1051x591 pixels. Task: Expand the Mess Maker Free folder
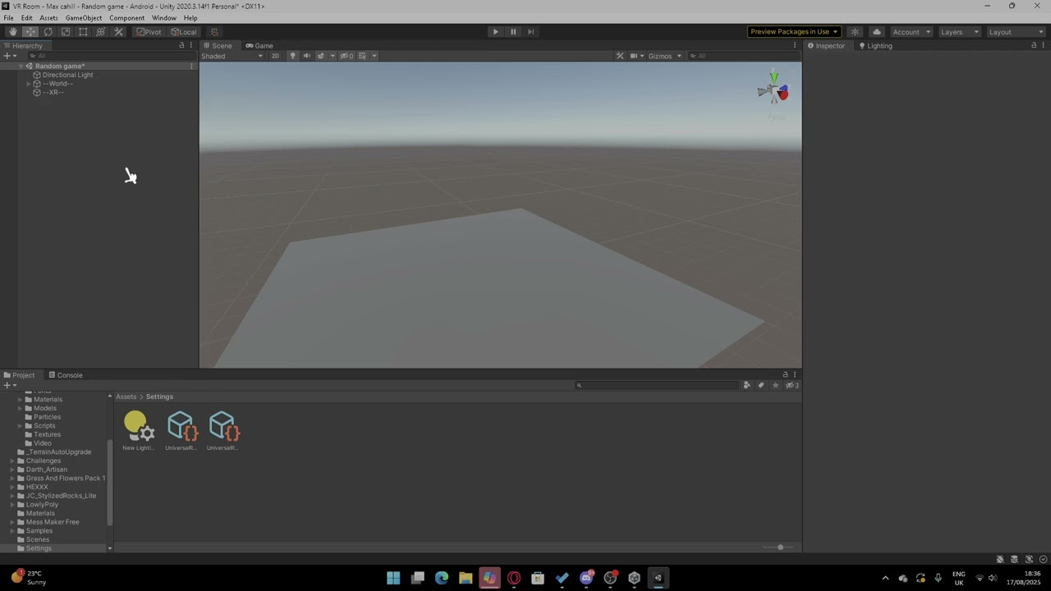(x=12, y=522)
